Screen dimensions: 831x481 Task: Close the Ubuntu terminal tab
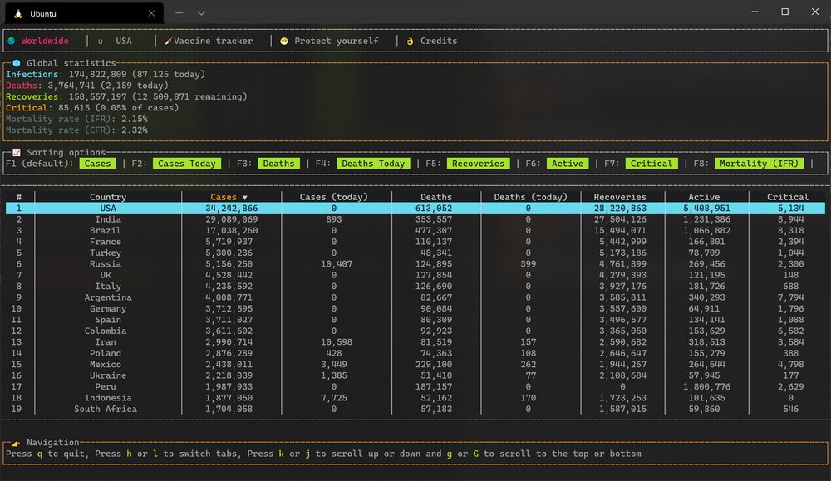[x=151, y=14]
